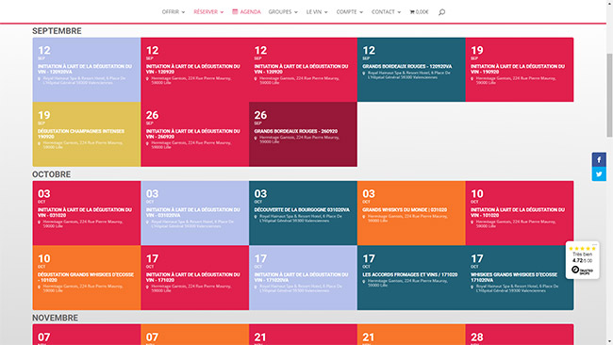Click the OCTOBRE month heading
The width and height of the screenshot is (613, 345).
click(x=51, y=174)
